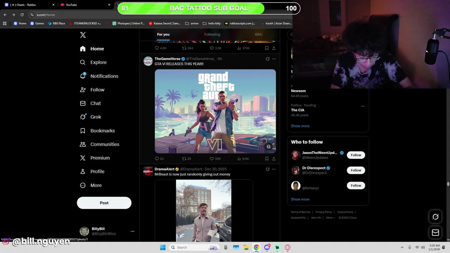Open File Explorer from taskbar
450x253 pixels.
(x=246, y=247)
